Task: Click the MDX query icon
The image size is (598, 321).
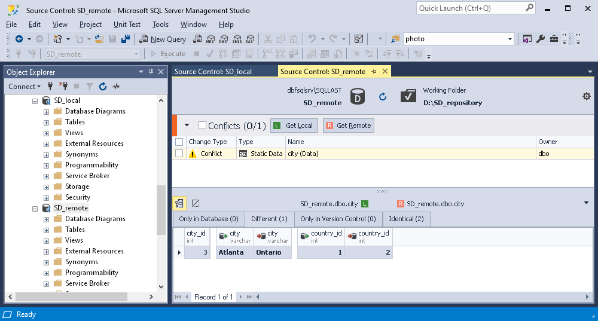Action: click(210, 39)
